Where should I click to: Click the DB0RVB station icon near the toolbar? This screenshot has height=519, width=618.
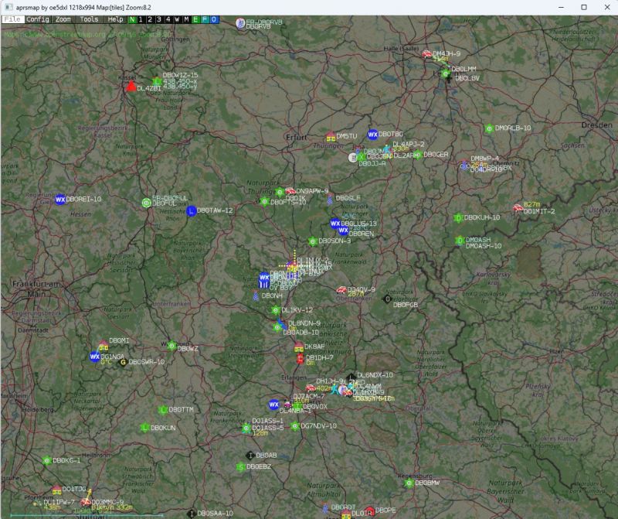[x=241, y=23]
